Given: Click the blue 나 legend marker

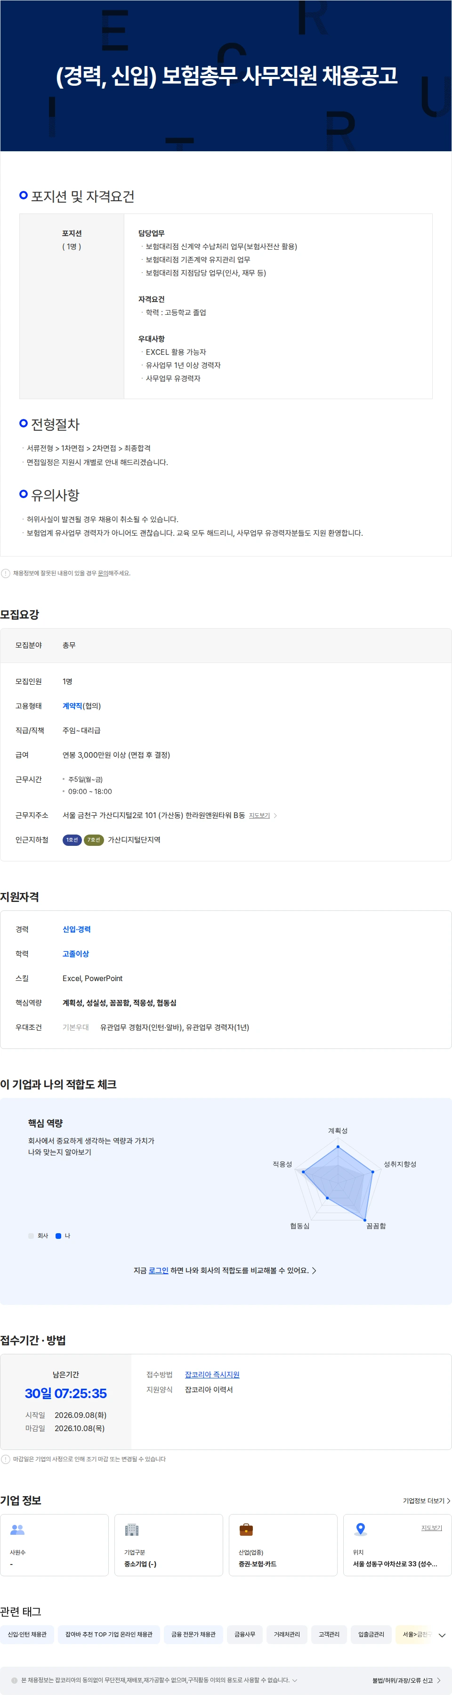Looking at the screenshot, I should click(x=58, y=1236).
